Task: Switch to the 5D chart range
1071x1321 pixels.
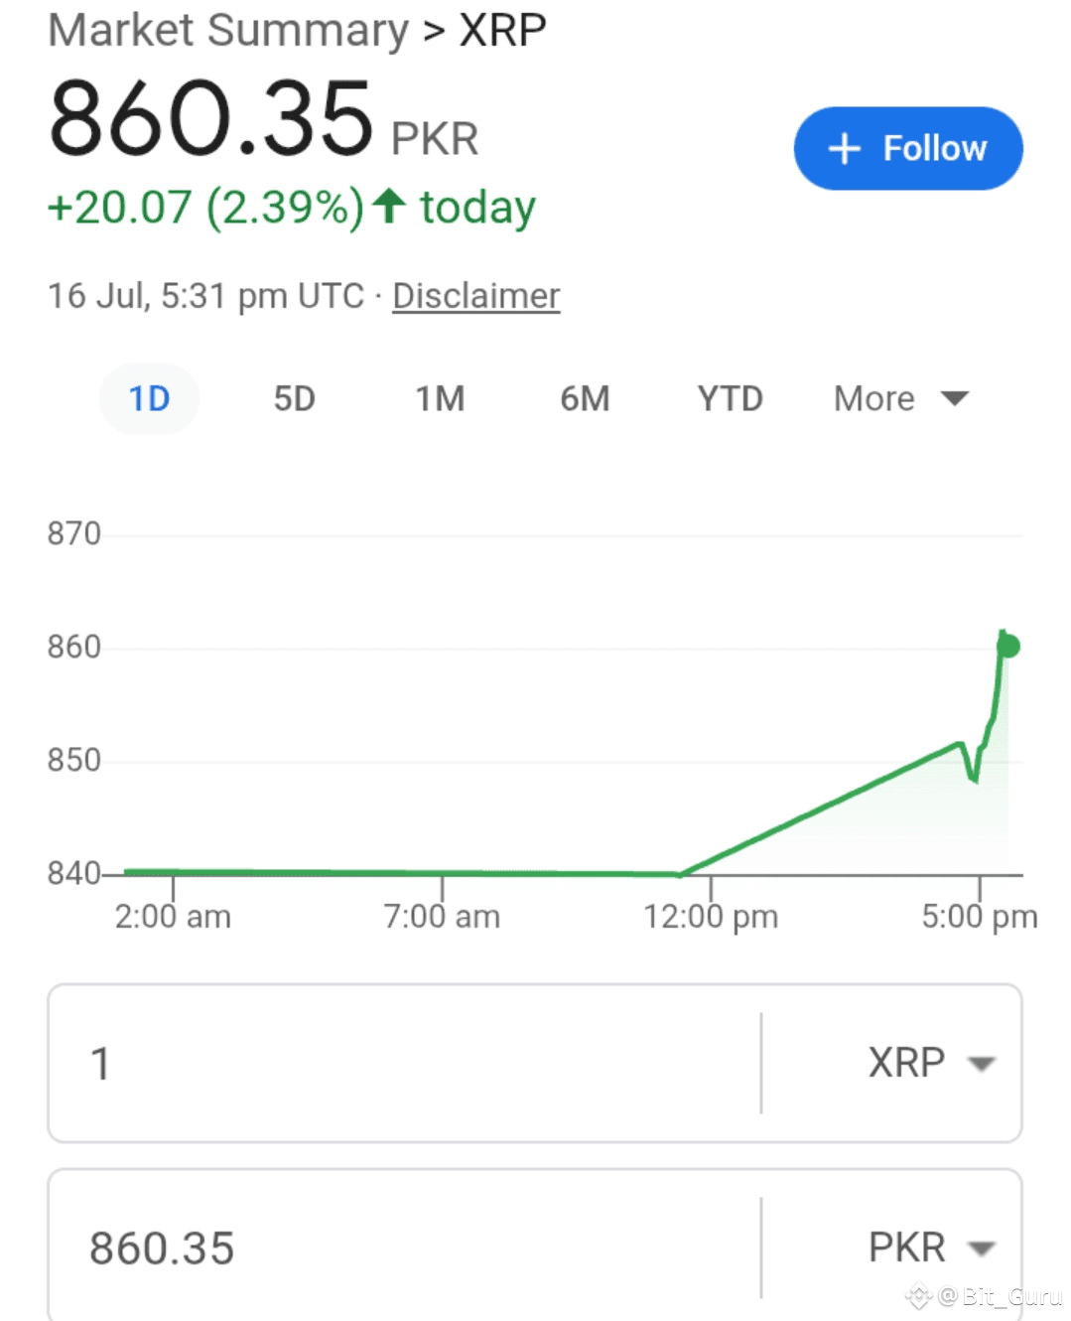Action: tap(294, 399)
